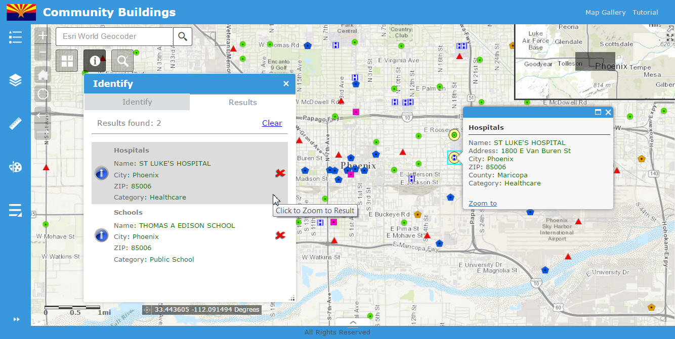Open the Tutorial link
Image resolution: width=675 pixels, height=339 pixels.
tap(645, 12)
